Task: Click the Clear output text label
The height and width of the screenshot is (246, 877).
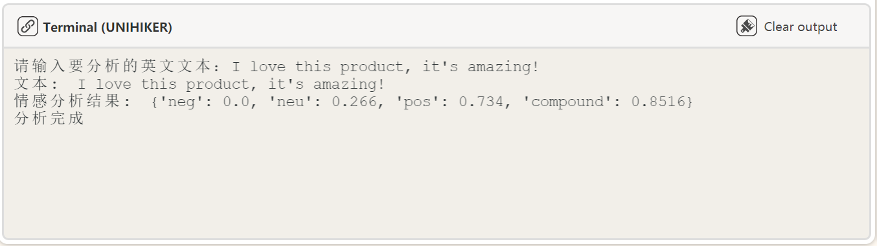Action: [801, 27]
